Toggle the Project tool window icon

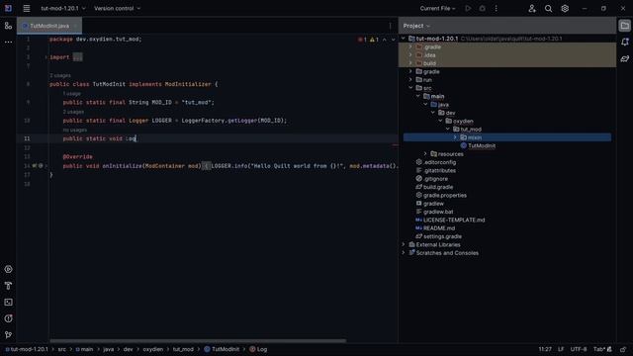click(x=624, y=26)
